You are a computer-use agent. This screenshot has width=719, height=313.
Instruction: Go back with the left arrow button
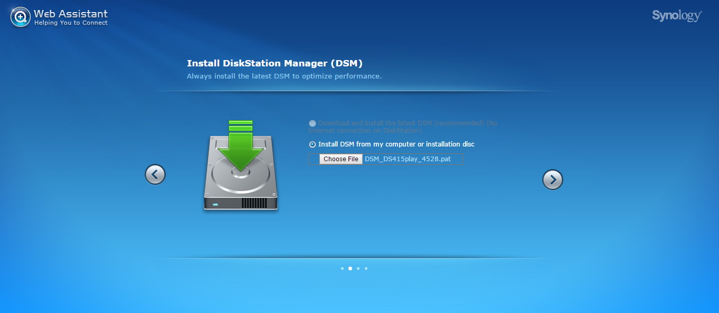155,174
